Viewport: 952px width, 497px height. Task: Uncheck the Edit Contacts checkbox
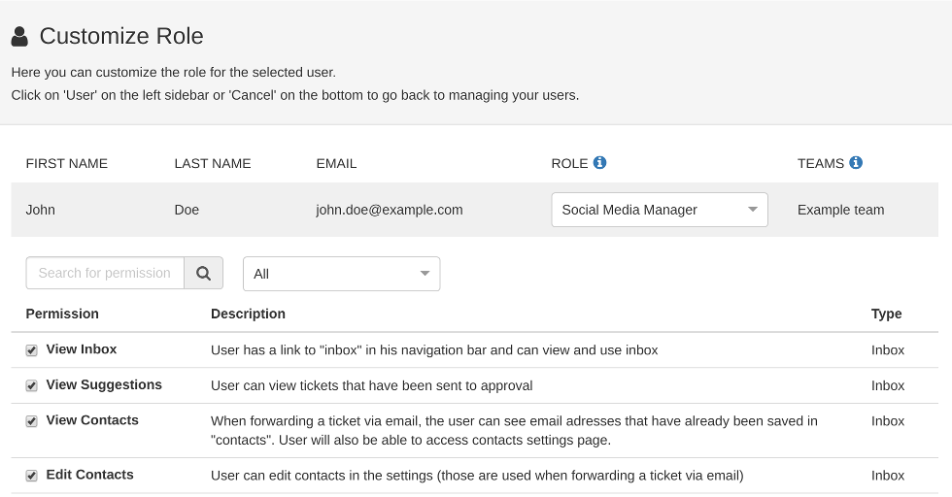pos(32,476)
